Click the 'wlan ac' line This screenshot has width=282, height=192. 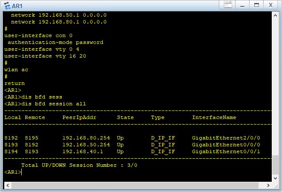pyautogui.click(x=16, y=70)
